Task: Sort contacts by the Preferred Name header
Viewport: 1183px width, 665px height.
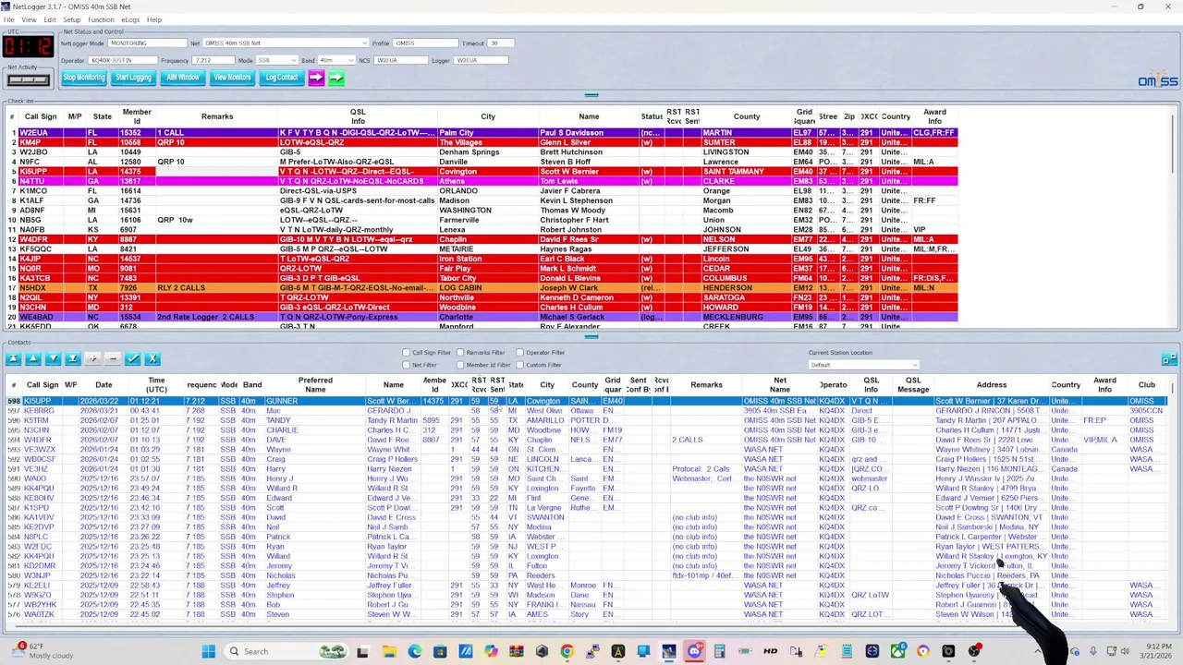Action: (315, 384)
